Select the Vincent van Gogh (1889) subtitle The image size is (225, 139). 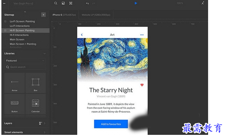pyautogui.click(x=111, y=96)
